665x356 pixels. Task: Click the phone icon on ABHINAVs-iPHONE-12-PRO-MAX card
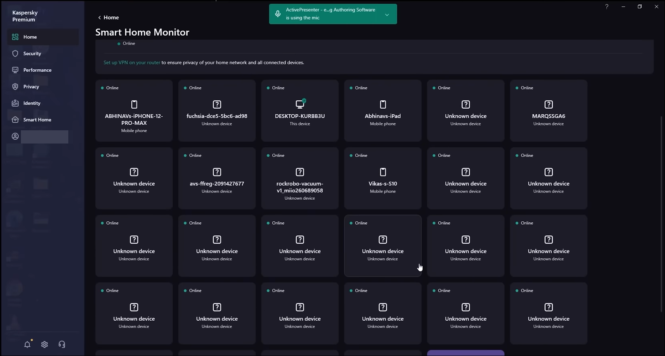click(134, 105)
